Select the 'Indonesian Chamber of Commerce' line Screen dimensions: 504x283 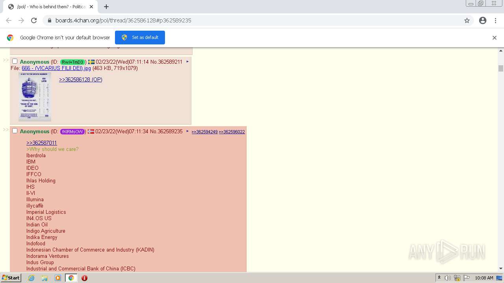coord(90,250)
